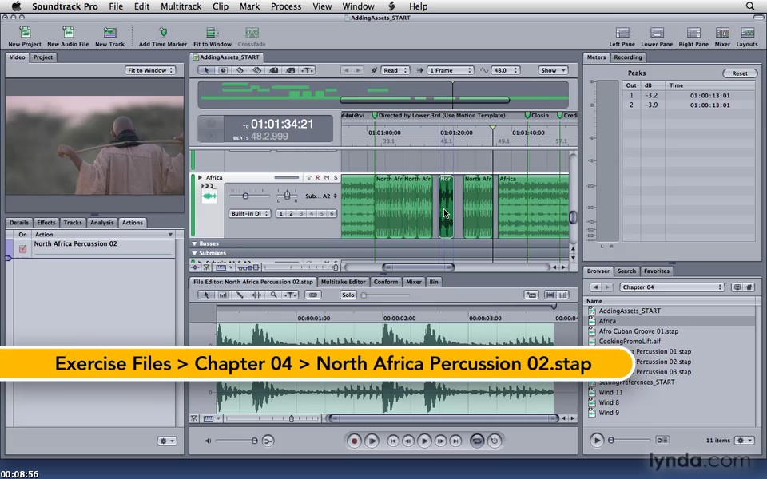767x479 pixels.
Task: Expand the Africa track disclosure triangle
Action: pyautogui.click(x=200, y=177)
